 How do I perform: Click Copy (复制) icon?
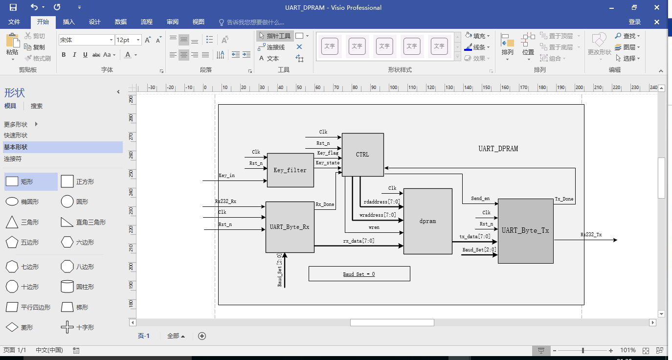[x=27, y=47]
